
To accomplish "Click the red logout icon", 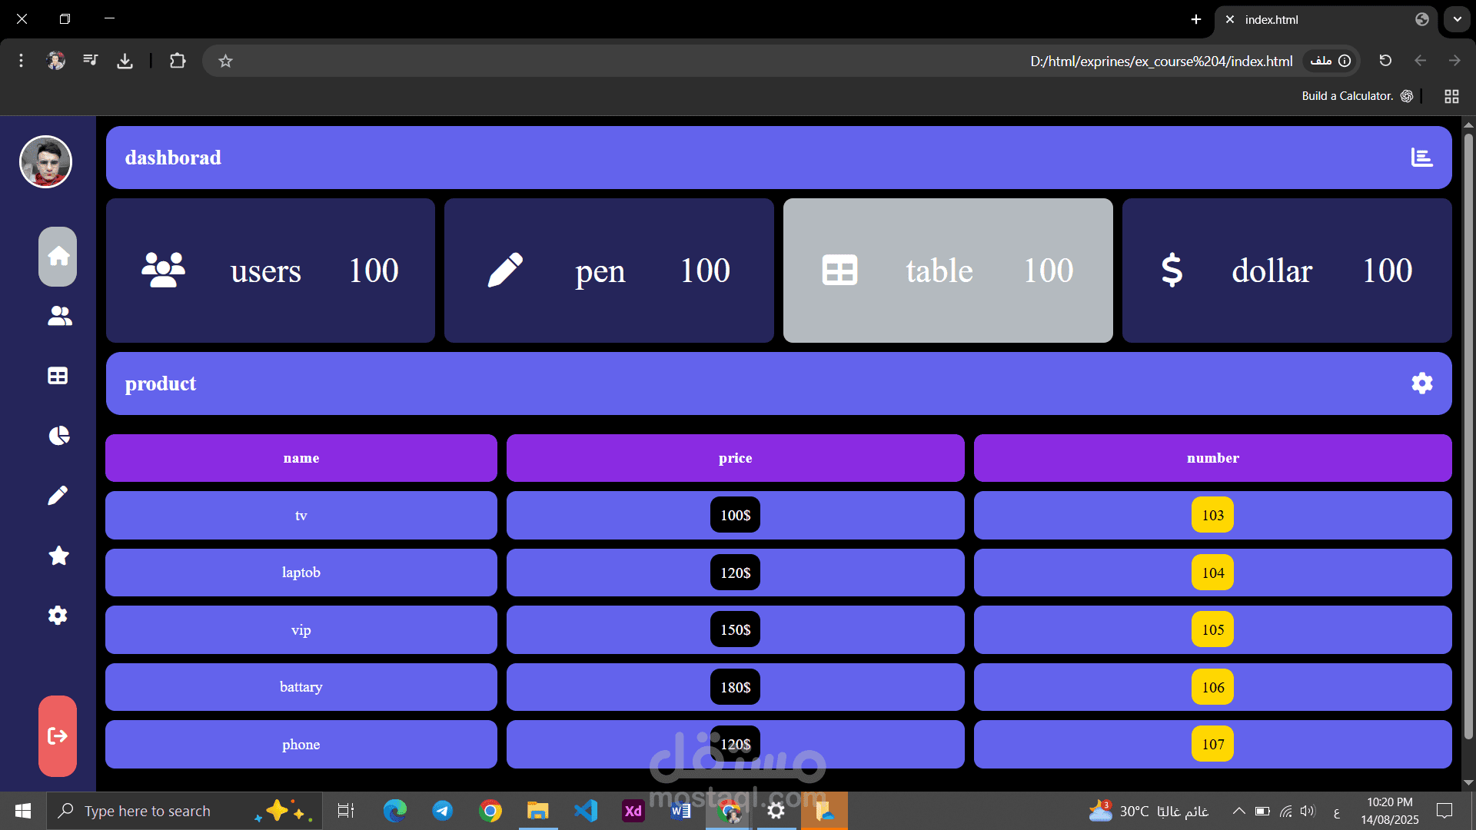I will 58,735.
